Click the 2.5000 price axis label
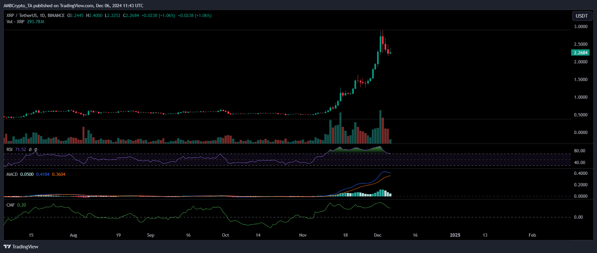 pos(581,44)
